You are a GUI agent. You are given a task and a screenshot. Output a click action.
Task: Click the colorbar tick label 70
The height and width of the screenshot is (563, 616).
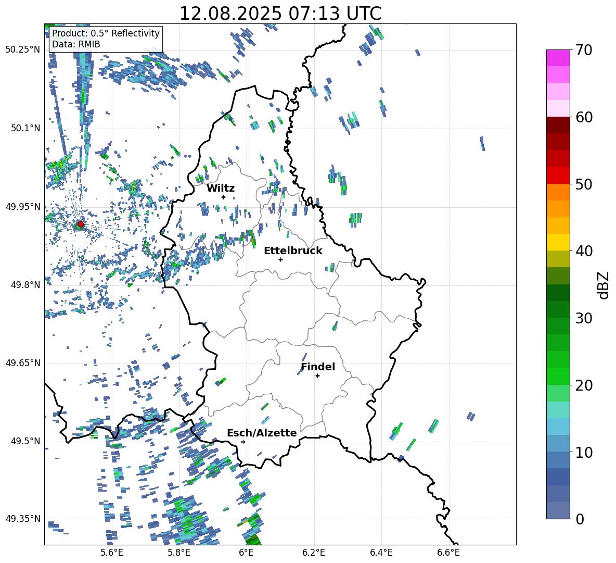click(584, 51)
